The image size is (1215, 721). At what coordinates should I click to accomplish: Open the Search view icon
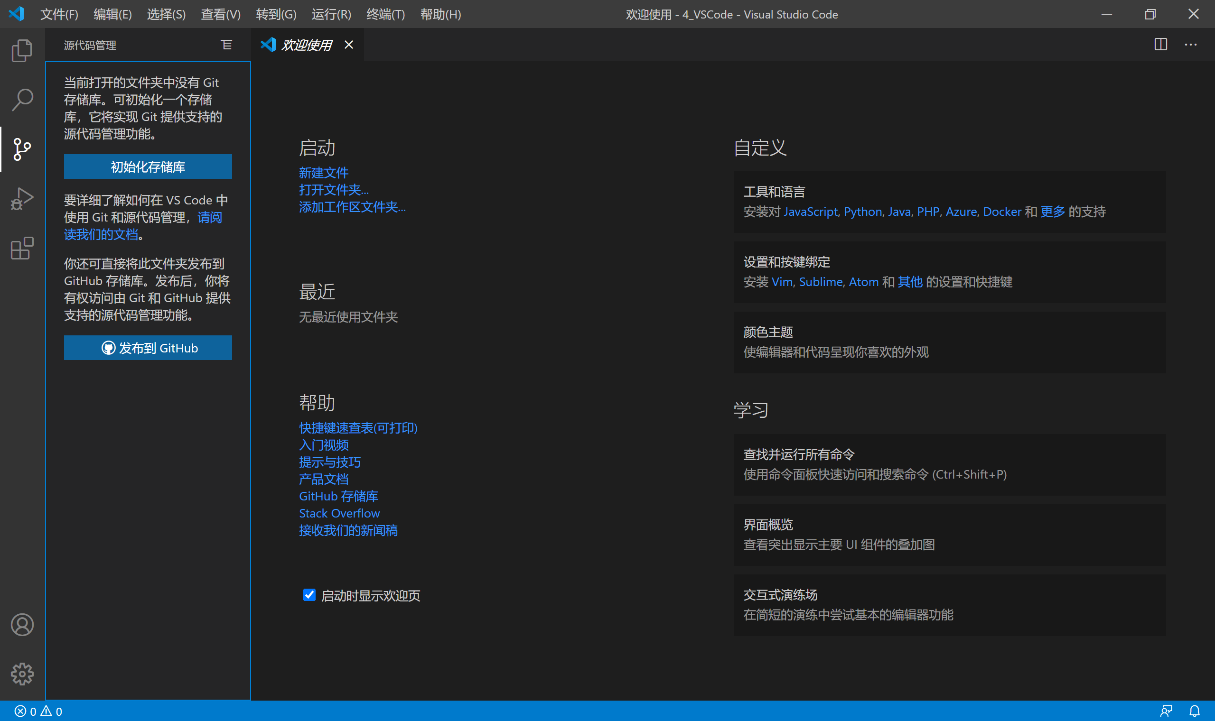coord(22,100)
